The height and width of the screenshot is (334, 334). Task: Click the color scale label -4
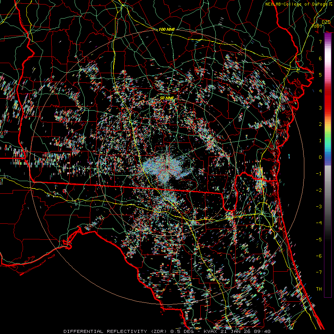coord(319,223)
